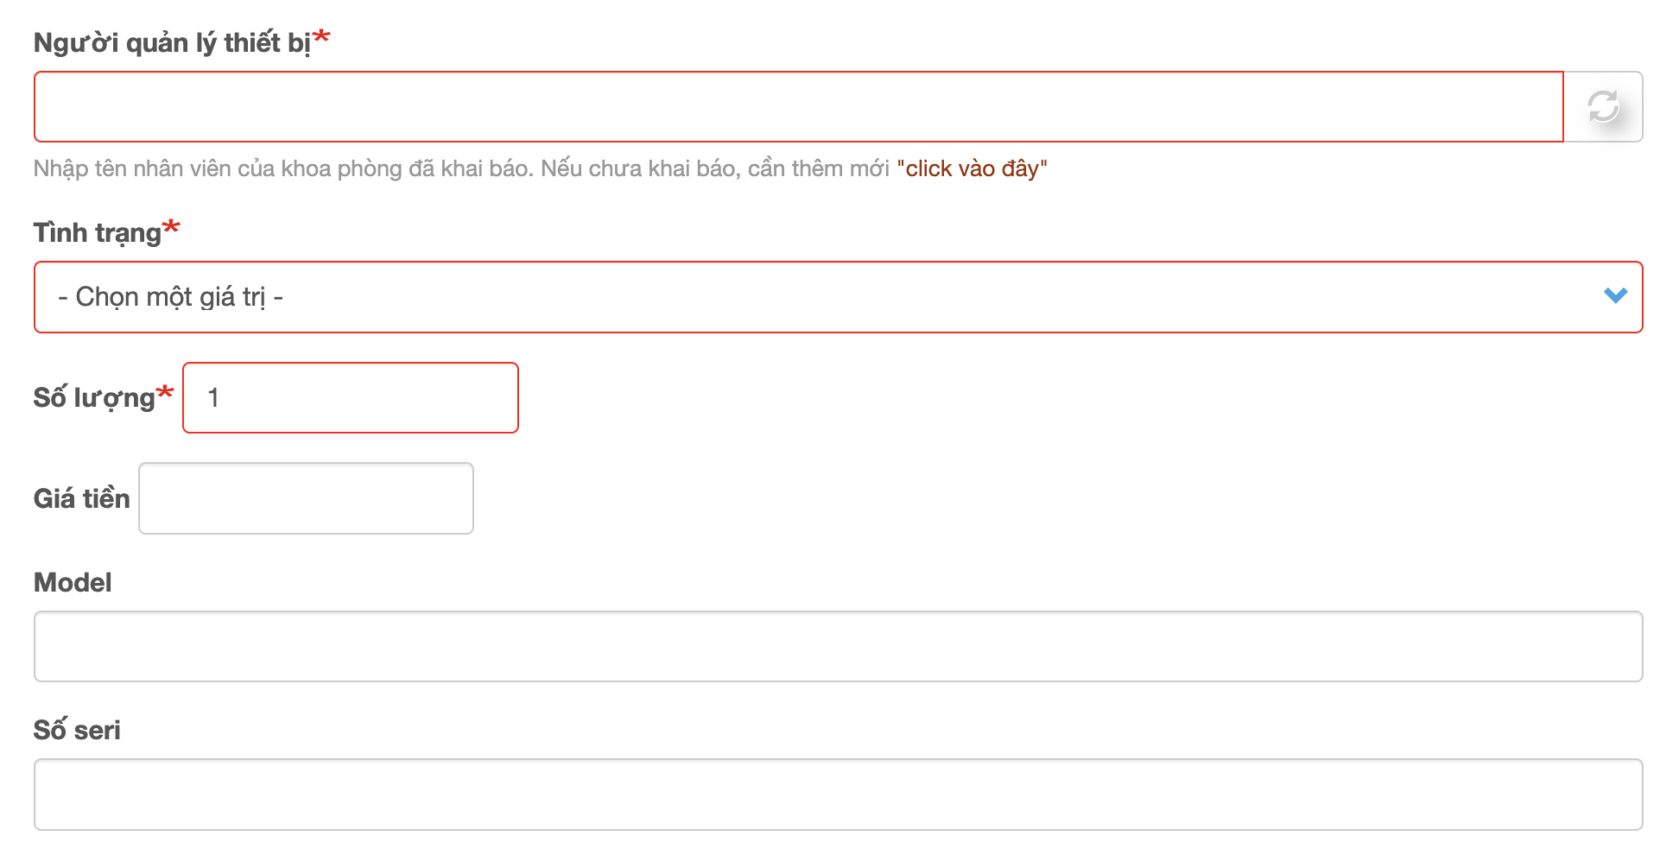Click inside the Số seri field
Viewport: 1679px width, 855px height.
tap(837, 794)
